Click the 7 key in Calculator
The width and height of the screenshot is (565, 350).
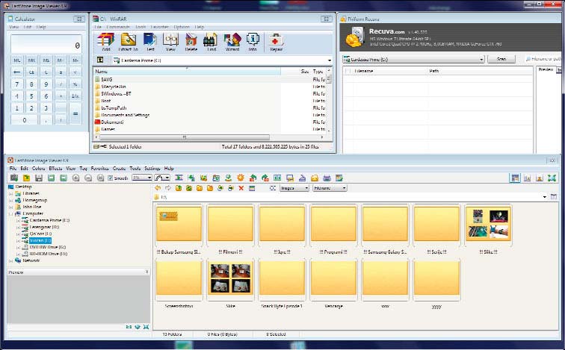pos(17,84)
